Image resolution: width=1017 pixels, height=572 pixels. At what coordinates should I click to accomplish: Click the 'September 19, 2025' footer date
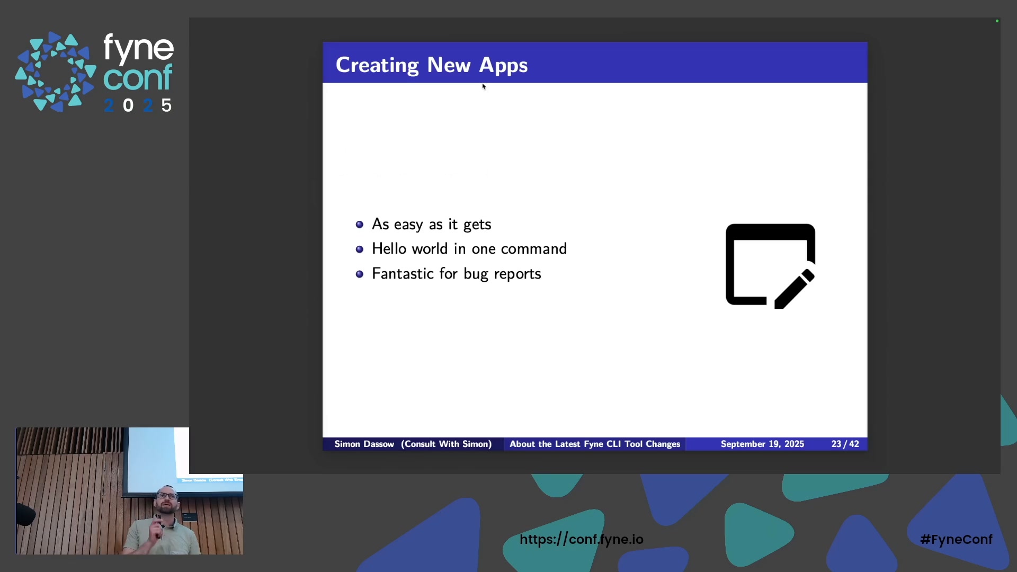coord(762,444)
